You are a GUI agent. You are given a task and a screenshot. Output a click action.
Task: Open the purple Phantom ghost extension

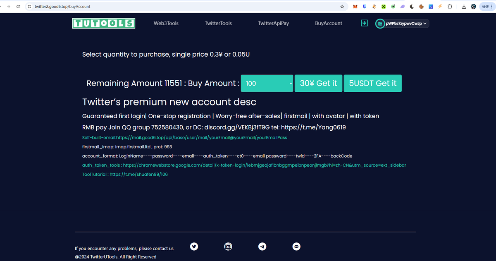click(403, 7)
